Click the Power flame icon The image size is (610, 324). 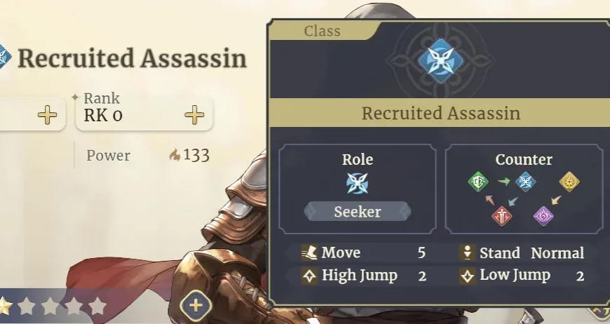pyautogui.click(x=175, y=156)
